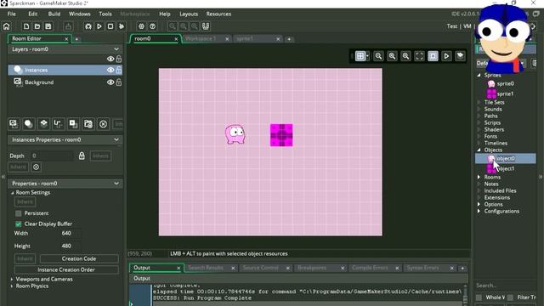Collapse the Properties - room0 panel
The image size is (544, 306).
click(x=116, y=184)
